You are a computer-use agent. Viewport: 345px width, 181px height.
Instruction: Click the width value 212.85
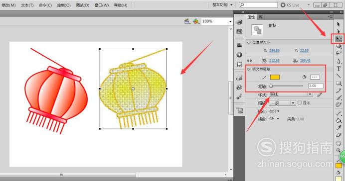click(274, 60)
